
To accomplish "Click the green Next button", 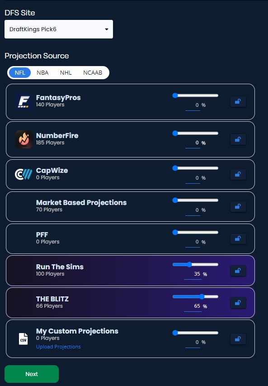I will (x=32, y=374).
